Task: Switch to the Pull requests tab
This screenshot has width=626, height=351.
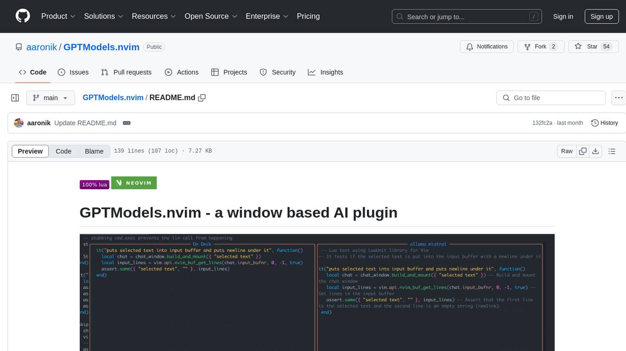Action: pyautogui.click(x=126, y=72)
